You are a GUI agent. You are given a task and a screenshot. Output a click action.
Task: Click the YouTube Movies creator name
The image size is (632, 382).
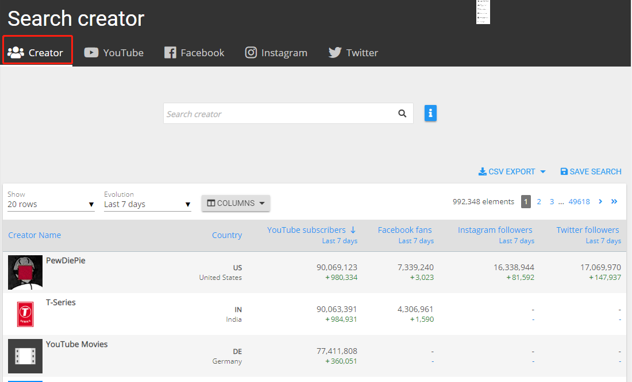[x=76, y=344]
